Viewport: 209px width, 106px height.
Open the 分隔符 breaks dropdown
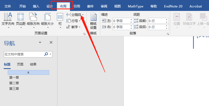click(75, 15)
